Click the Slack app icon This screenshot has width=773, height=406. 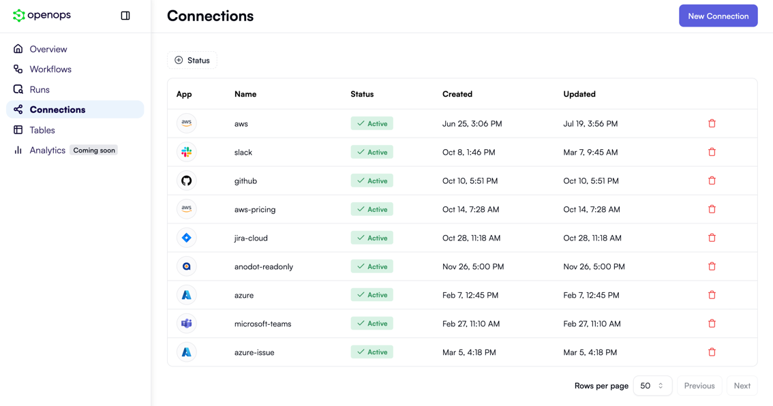coord(186,152)
